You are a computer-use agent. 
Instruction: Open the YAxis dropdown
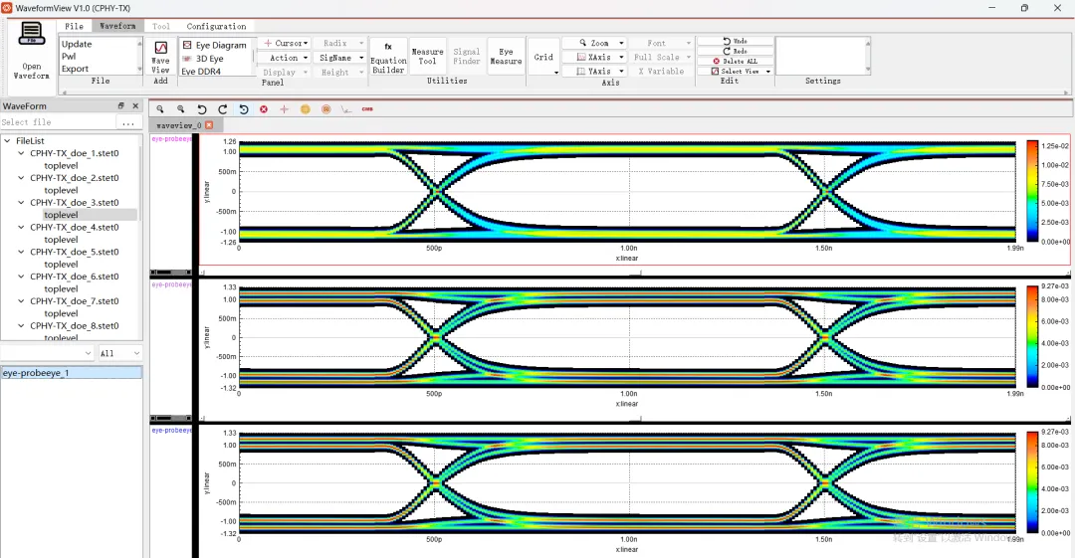point(593,72)
